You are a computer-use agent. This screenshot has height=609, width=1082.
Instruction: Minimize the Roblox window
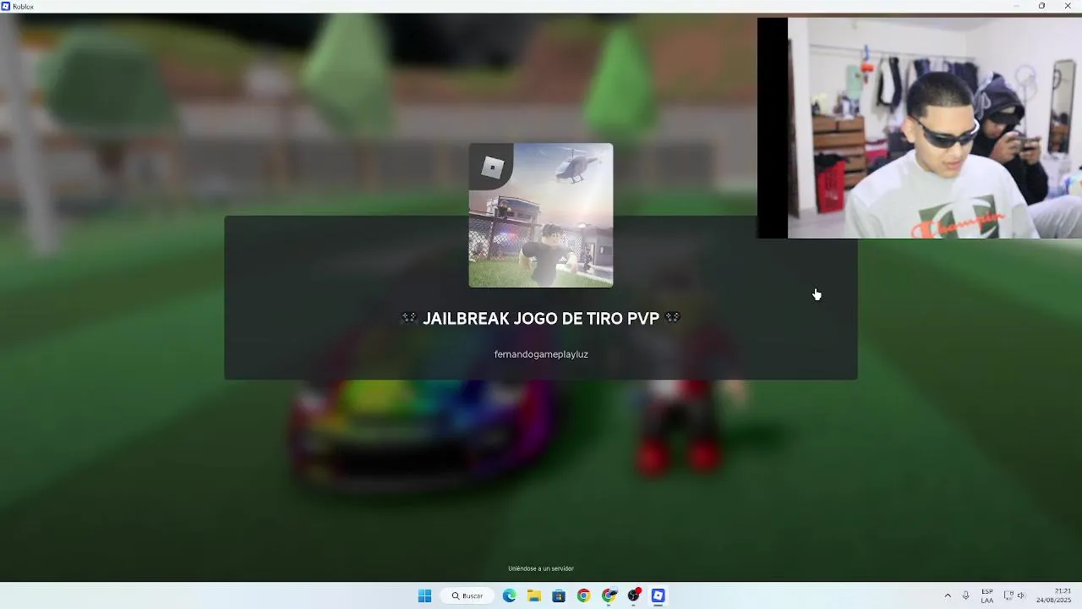pyautogui.click(x=1016, y=6)
